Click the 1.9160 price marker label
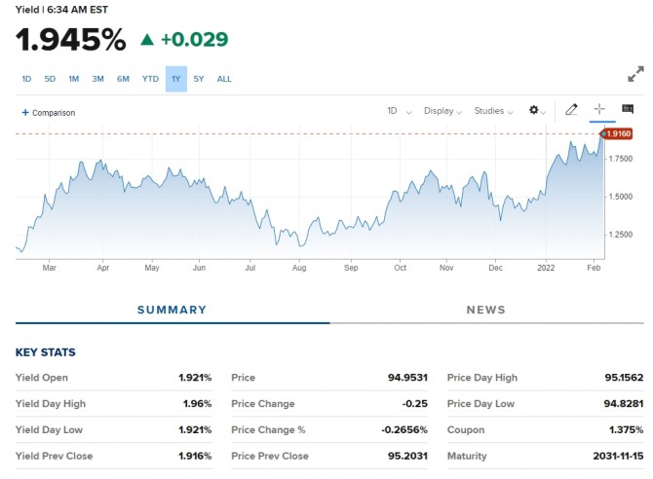This screenshot has width=653, height=479. pyautogui.click(x=616, y=133)
